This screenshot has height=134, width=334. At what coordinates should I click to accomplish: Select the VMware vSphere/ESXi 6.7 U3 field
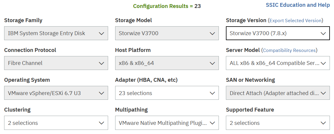pos(56,93)
